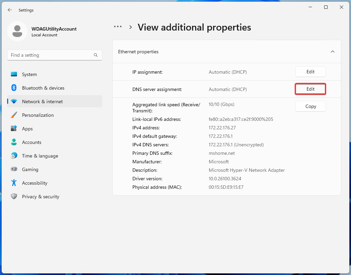Image resolution: width=351 pixels, height=275 pixels.
Task: Go back using the back arrow
Action: 10,10
